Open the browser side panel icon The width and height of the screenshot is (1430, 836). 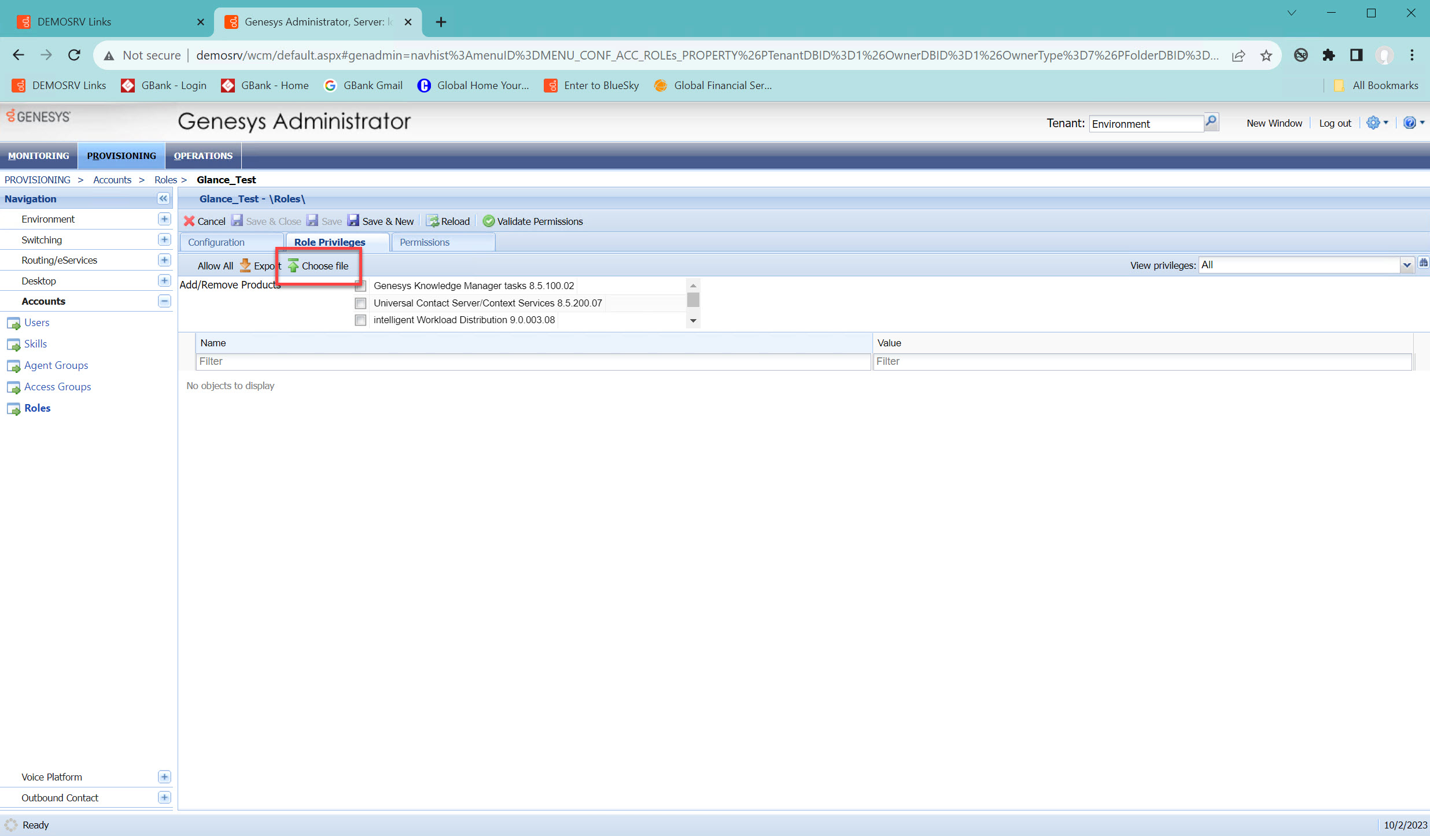pyautogui.click(x=1357, y=55)
